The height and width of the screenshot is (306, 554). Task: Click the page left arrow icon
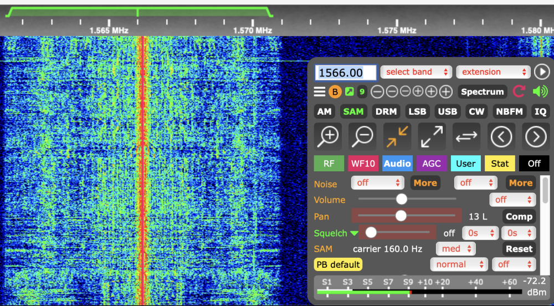[x=501, y=136]
